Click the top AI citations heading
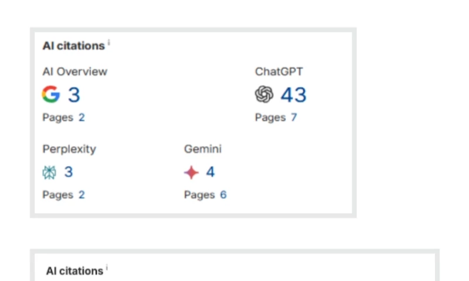The width and height of the screenshot is (469, 281). pyautogui.click(x=74, y=46)
